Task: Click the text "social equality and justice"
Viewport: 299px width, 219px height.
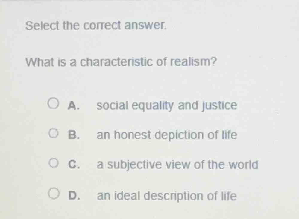Action: point(166,105)
